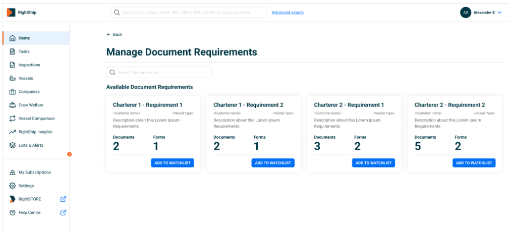This screenshot has height=233, width=510.
Task: Click the Tasks document icon
Action: [x=13, y=51]
